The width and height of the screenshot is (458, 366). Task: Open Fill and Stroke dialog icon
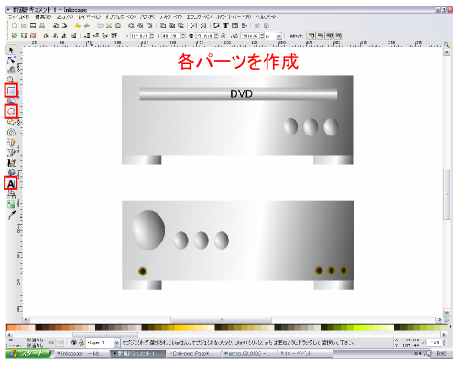tap(216, 26)
